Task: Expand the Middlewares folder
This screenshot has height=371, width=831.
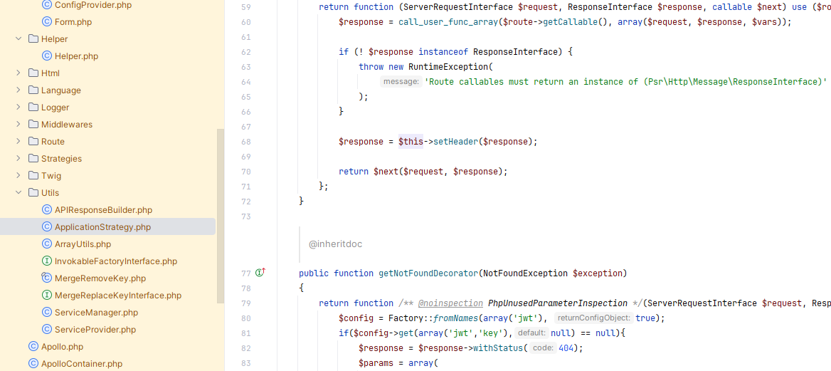Action: pyautogui.click(x=18, y=124)
